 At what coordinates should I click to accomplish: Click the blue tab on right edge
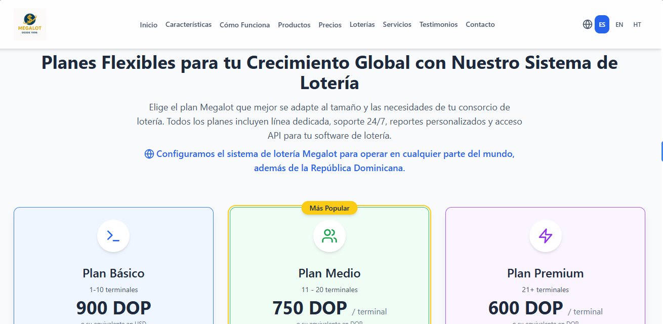(x=661, y=151)
